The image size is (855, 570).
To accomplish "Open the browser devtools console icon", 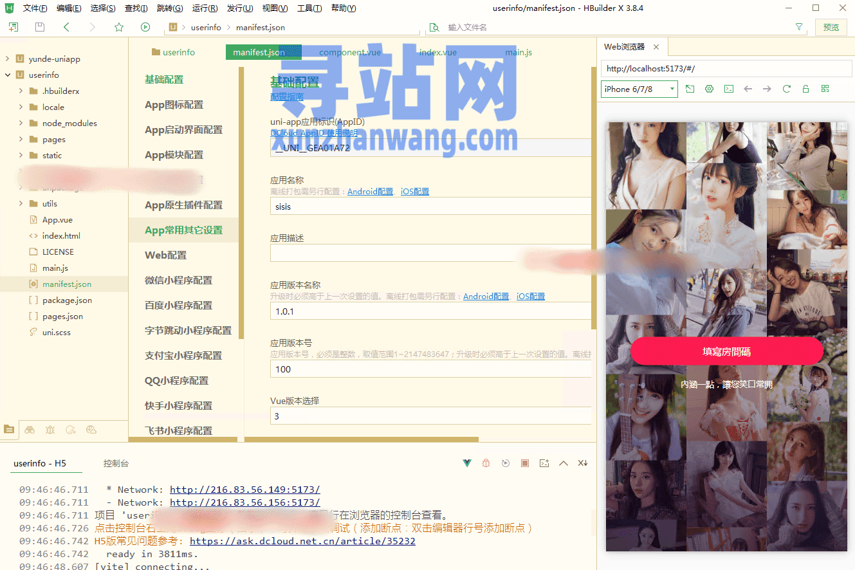I will point(728,89).
